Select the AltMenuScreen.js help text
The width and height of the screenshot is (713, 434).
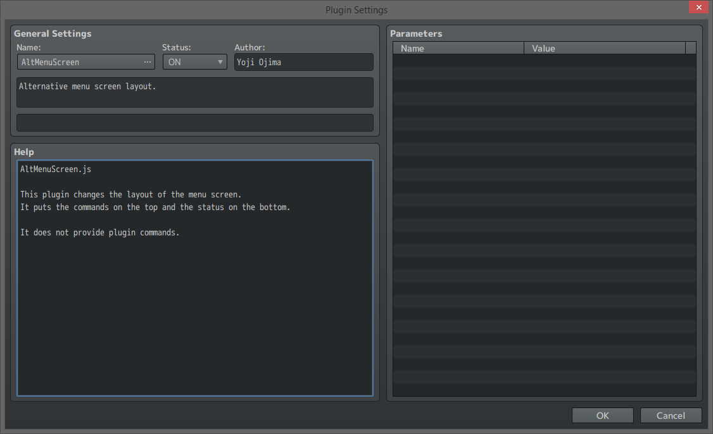[55, 169]
